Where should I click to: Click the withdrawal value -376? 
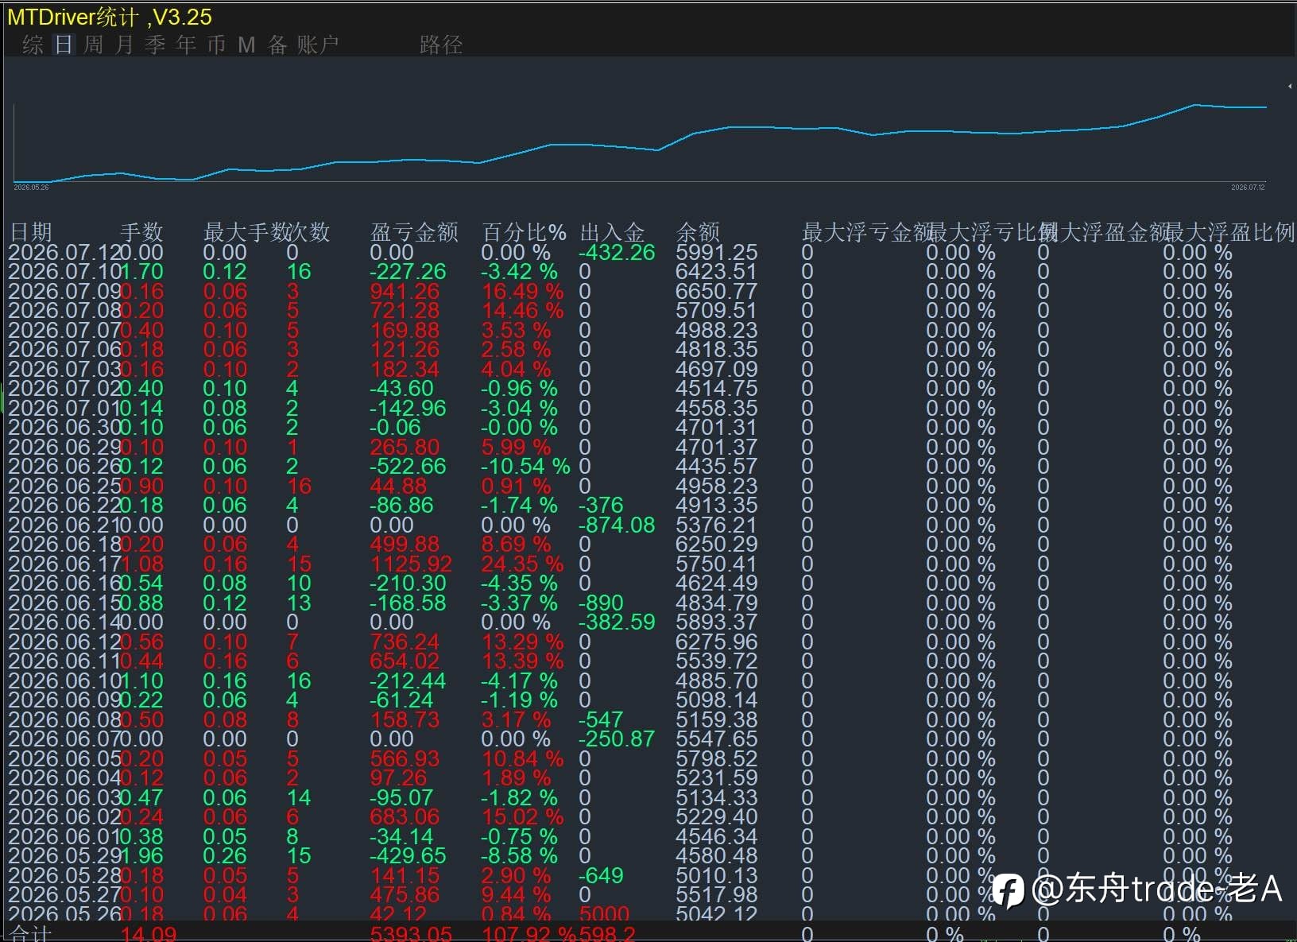(x=601, y=505)
